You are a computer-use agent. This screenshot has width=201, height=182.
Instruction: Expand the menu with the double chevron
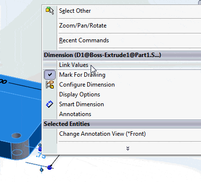128,149
